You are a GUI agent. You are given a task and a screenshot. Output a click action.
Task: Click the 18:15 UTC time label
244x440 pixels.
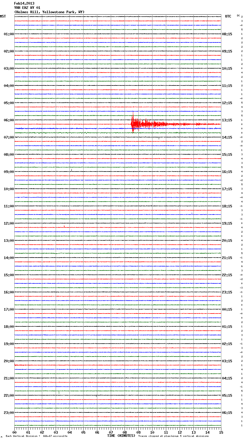227,206
